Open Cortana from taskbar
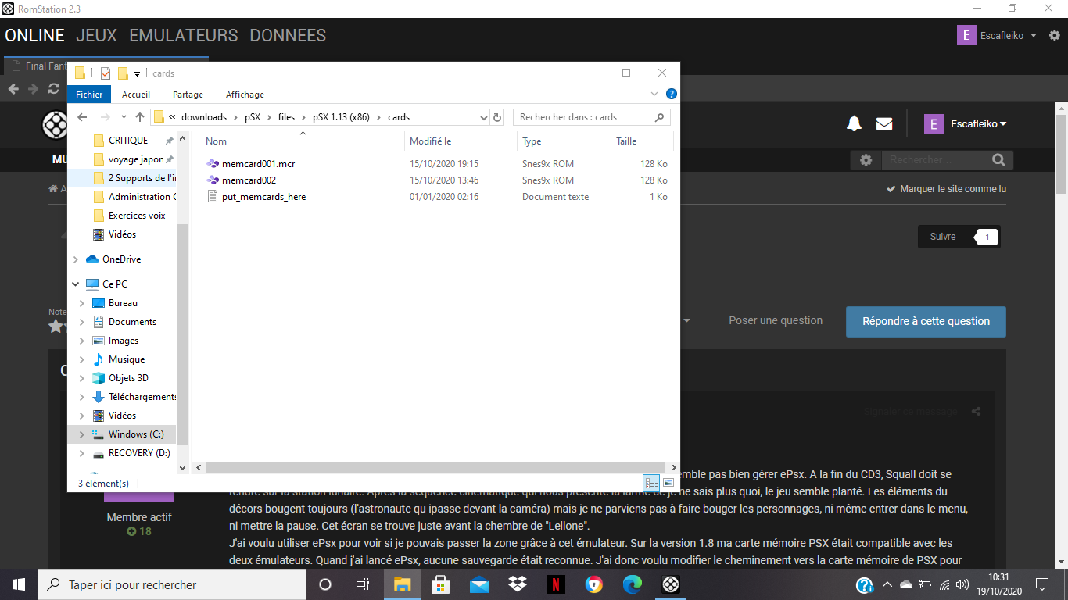This screenshot has height=600, width=1068. tap(325, 584)
